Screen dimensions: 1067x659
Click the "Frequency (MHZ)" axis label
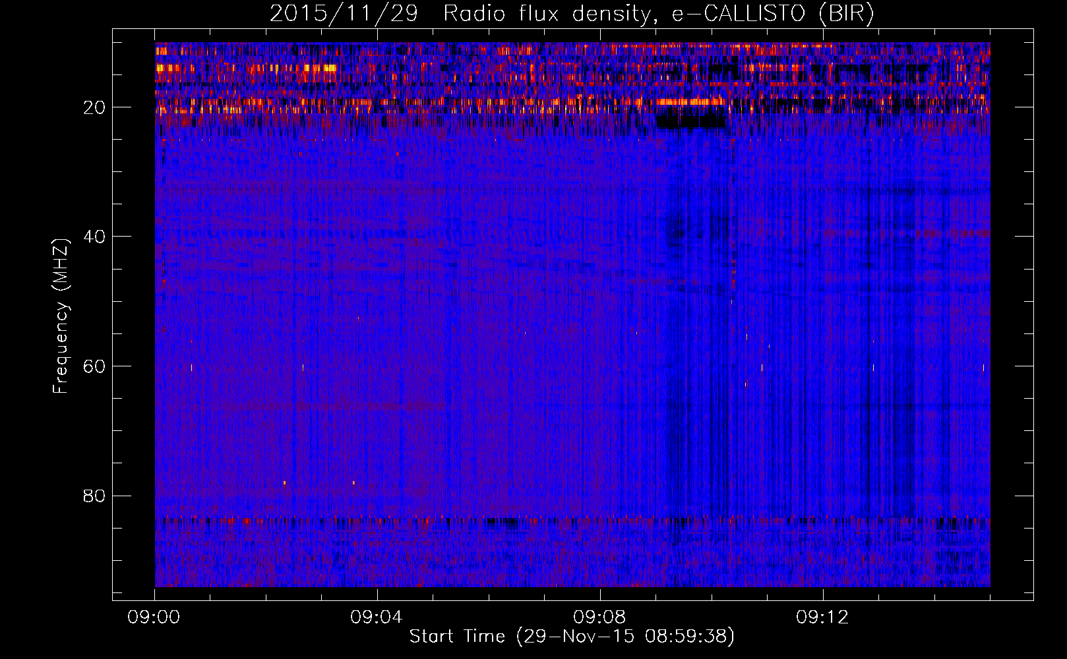[x=61, y=316]
